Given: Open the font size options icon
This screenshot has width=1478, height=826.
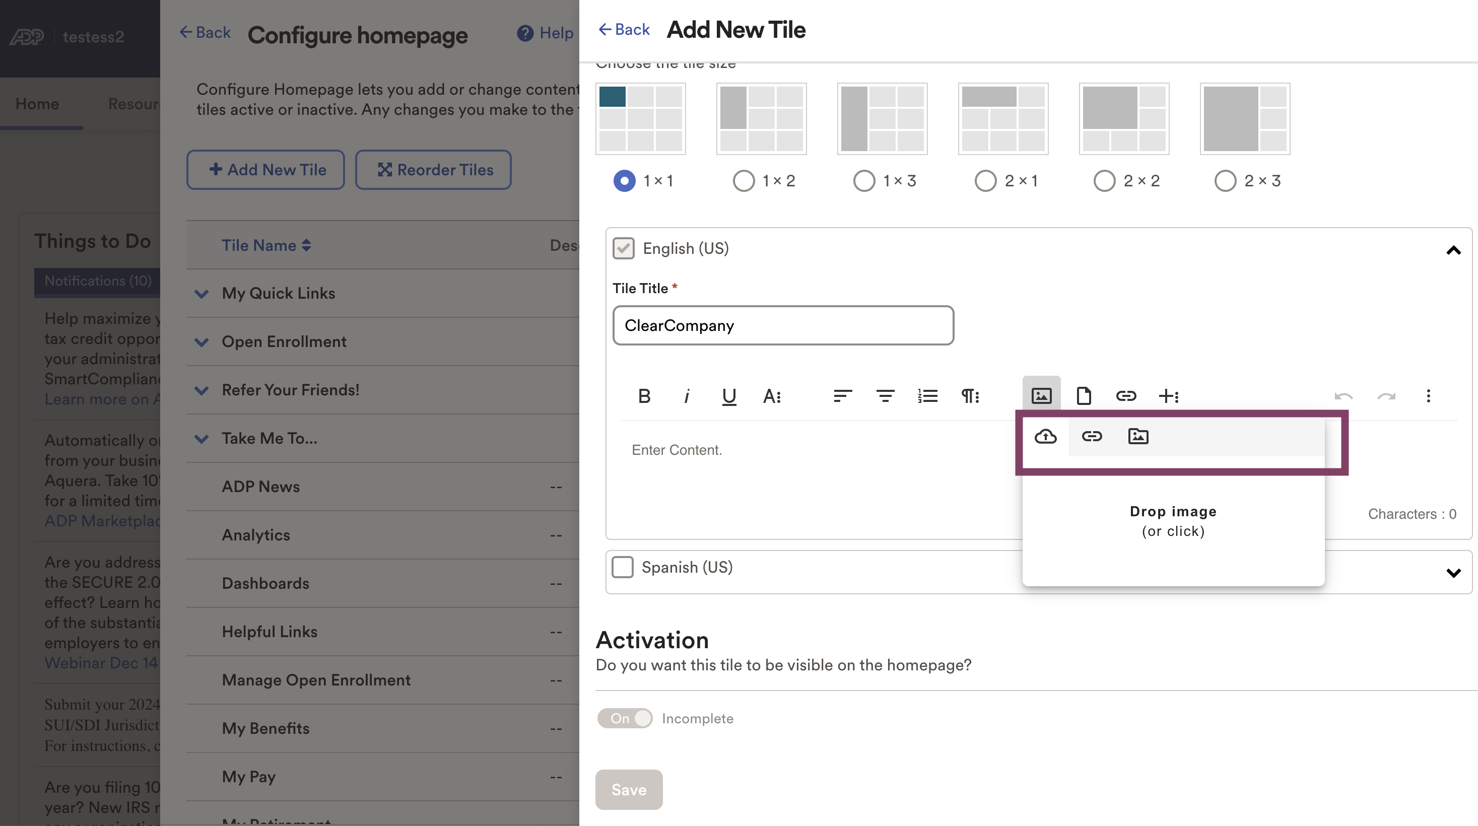Looking at the screenshot, I should coord(772,396).
